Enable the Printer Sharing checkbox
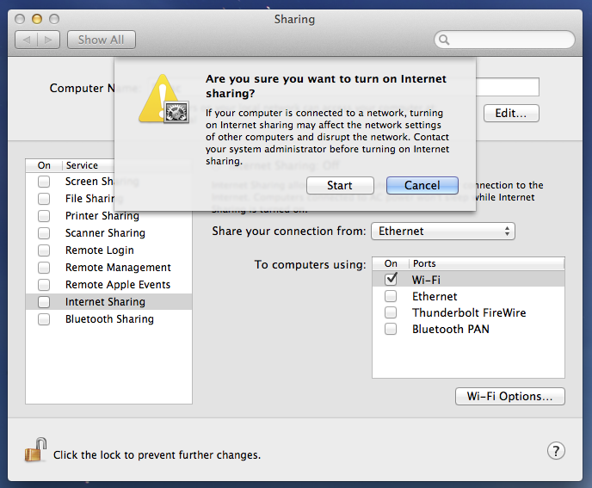The height and width of the screenshot is (488, 592). tap(44, 216)
